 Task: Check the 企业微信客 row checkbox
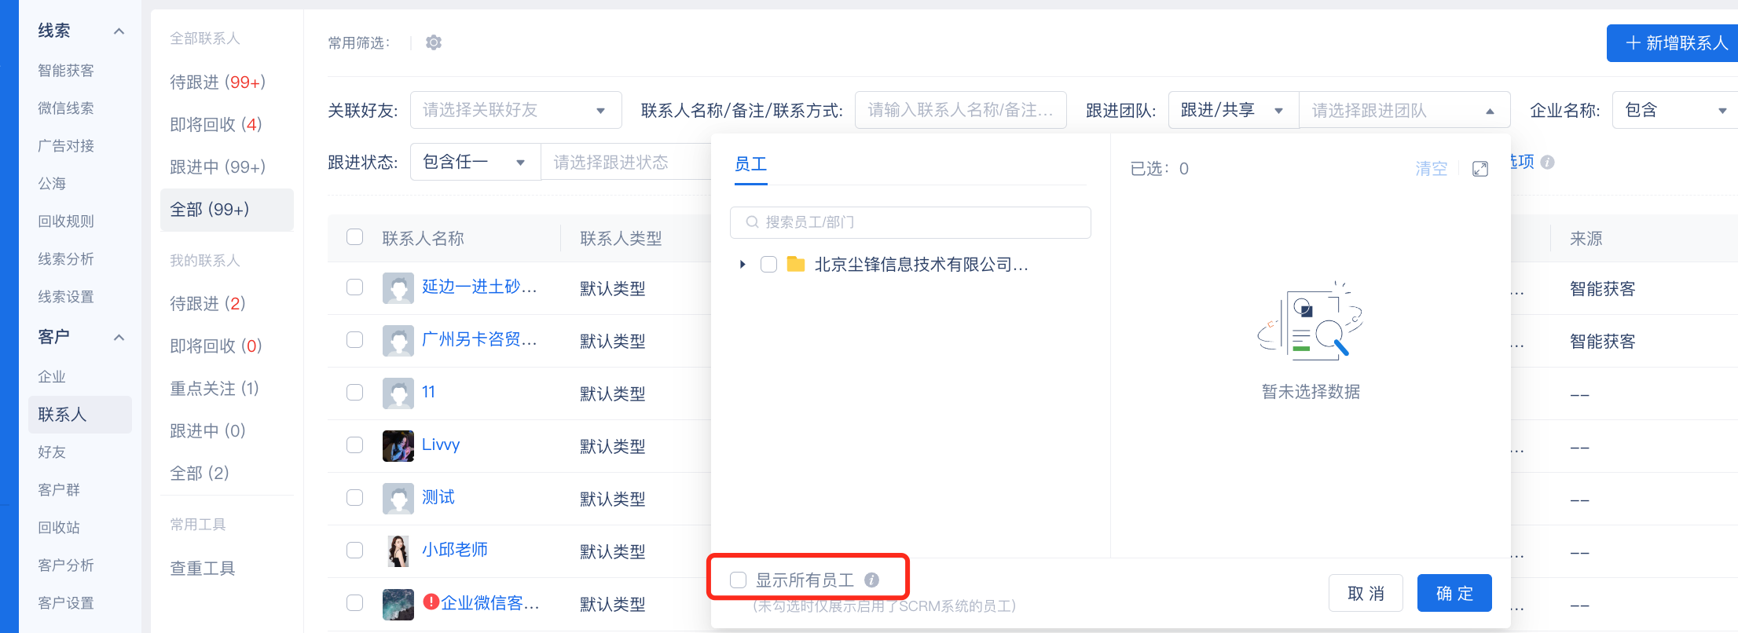355,603
